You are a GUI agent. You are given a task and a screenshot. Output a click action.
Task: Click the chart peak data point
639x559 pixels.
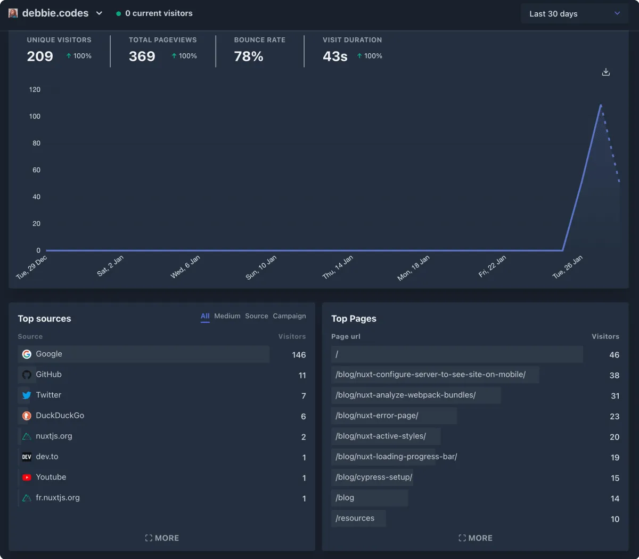(x=601, y=106)
